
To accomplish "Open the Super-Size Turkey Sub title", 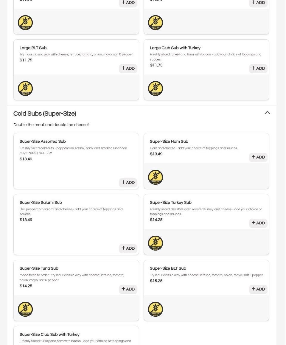I will 170,203.
